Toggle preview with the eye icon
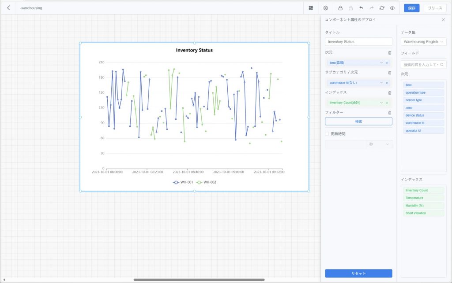Viewport: 452px width, 283px height. click(x=392, y=8)
